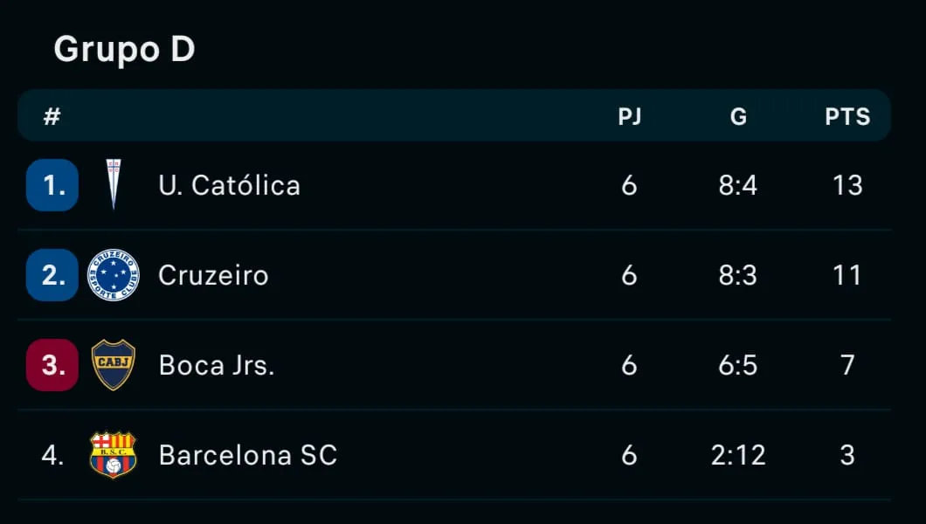Select the maroon position 3 badge
Image resolution: width=926 pixels, height=524 pixels.
(x=52, y=365)
